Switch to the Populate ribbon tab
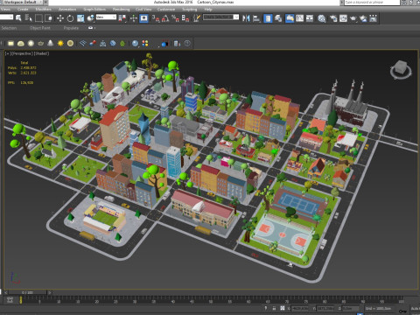Viewport: 420px width, 315px height. [x=71, y=28]
